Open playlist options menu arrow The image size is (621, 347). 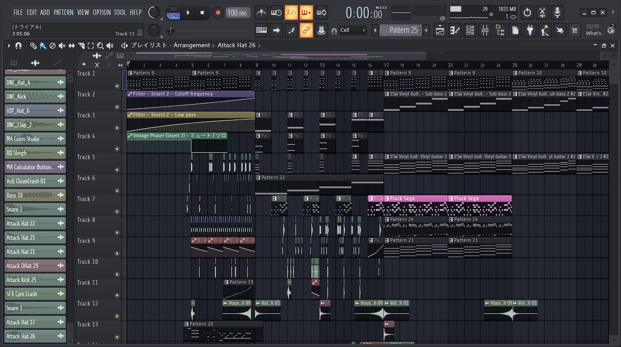click(9, 45)
